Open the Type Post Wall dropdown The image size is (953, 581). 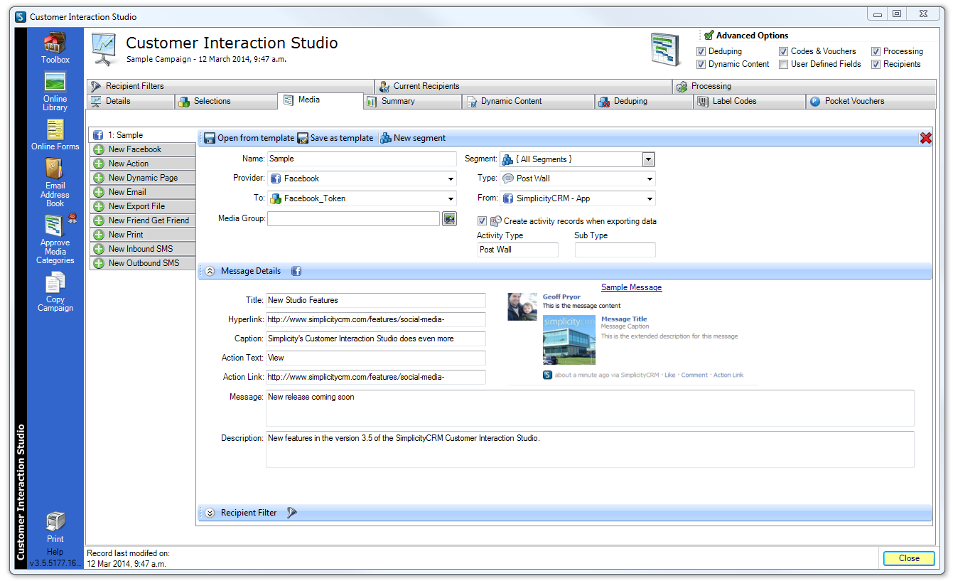click(650, 179)
